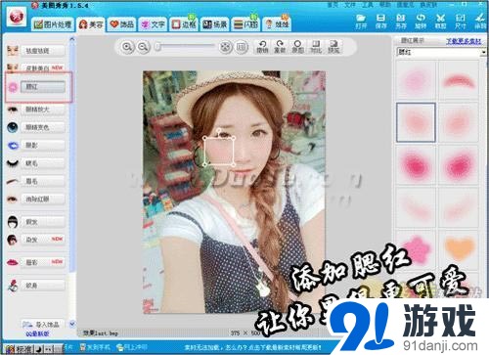This screenshot has height=355, width=489.
Task: Click the left sidebar scroll-down arrow
Action: [x=72, y=324]
